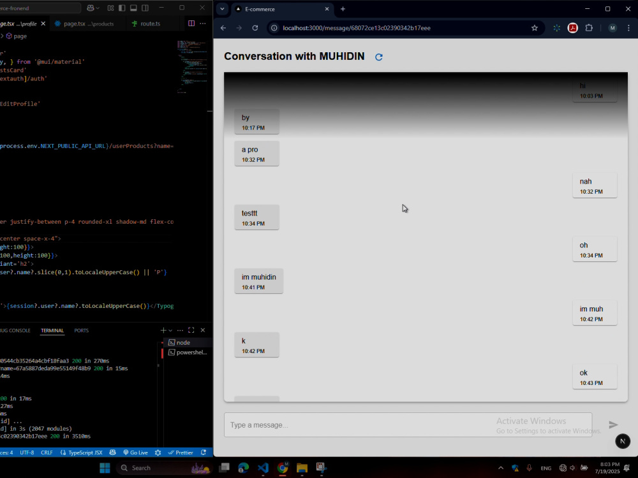The height and width of the screenshot is (478, 638).
Task: Click the page breadcrumb symbol
Action: click(17, 36)
